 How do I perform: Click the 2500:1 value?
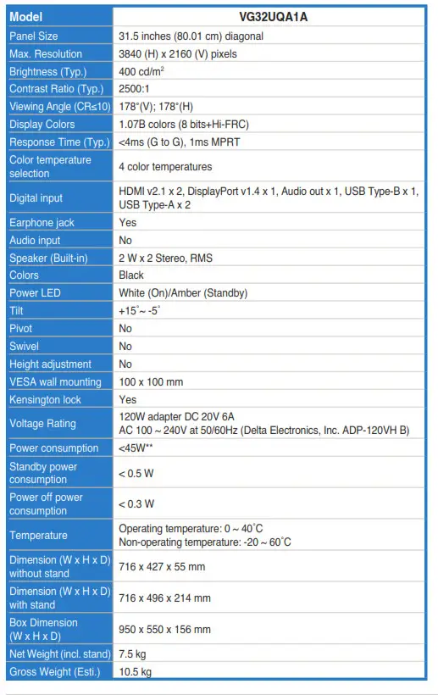coord(134,89)
